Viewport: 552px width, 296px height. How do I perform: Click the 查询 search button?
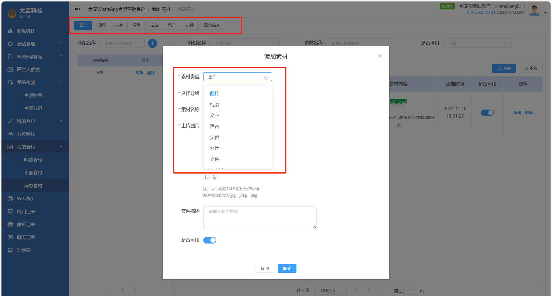pyautogui.click(x=504, y=68)
